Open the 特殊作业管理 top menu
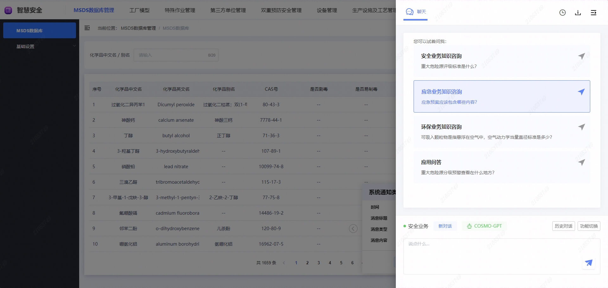Screen dimensions: 608x288 click(180, 10)
